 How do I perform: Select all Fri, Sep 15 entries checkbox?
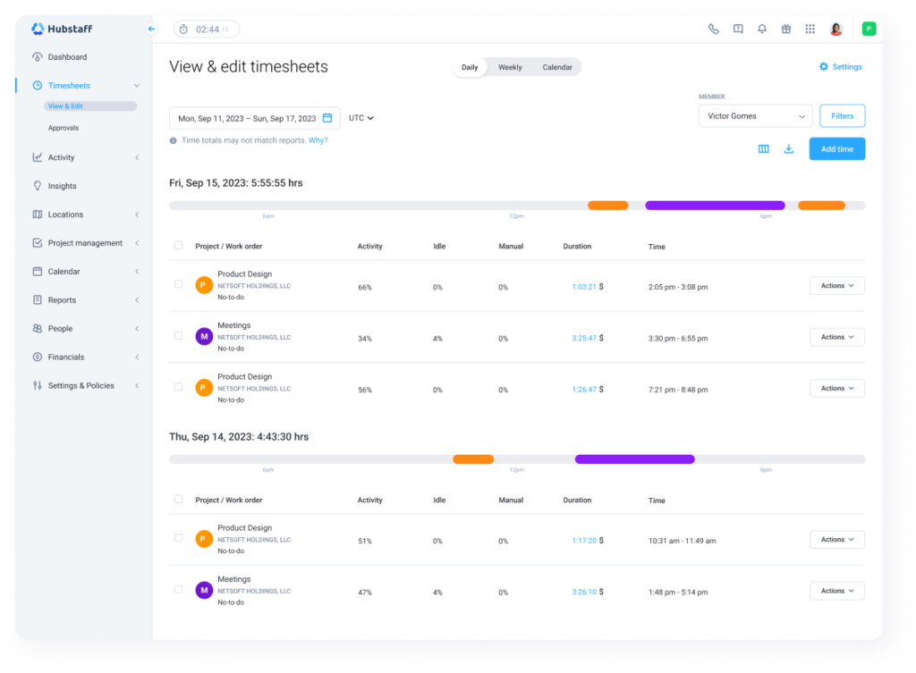click(x=178, y=246)
